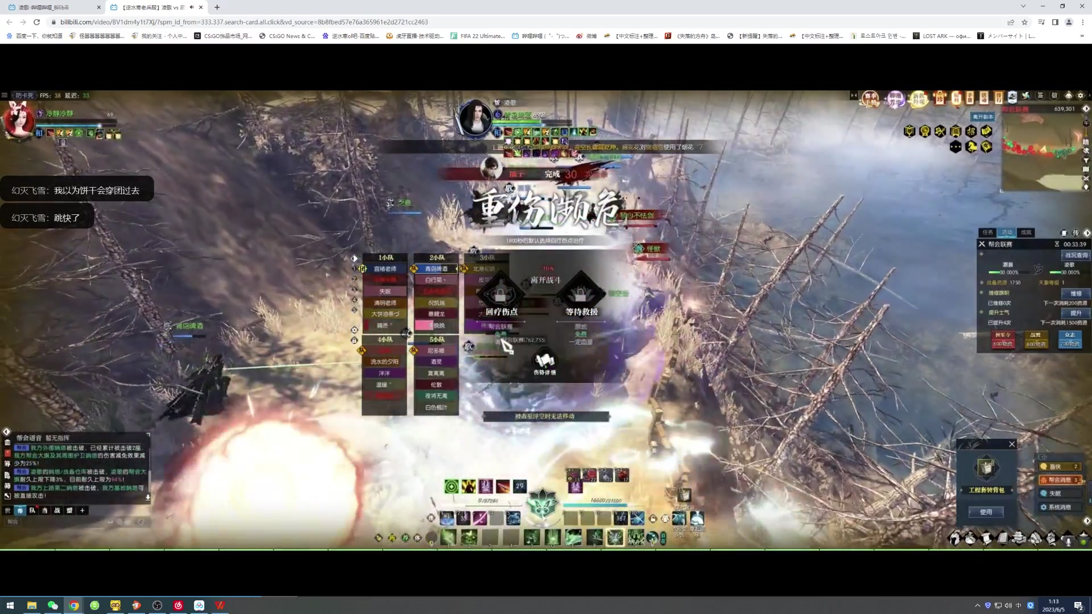Open Chrome three-dot menu
The width and height of the screenshot is (1092, 614).
1083,22
